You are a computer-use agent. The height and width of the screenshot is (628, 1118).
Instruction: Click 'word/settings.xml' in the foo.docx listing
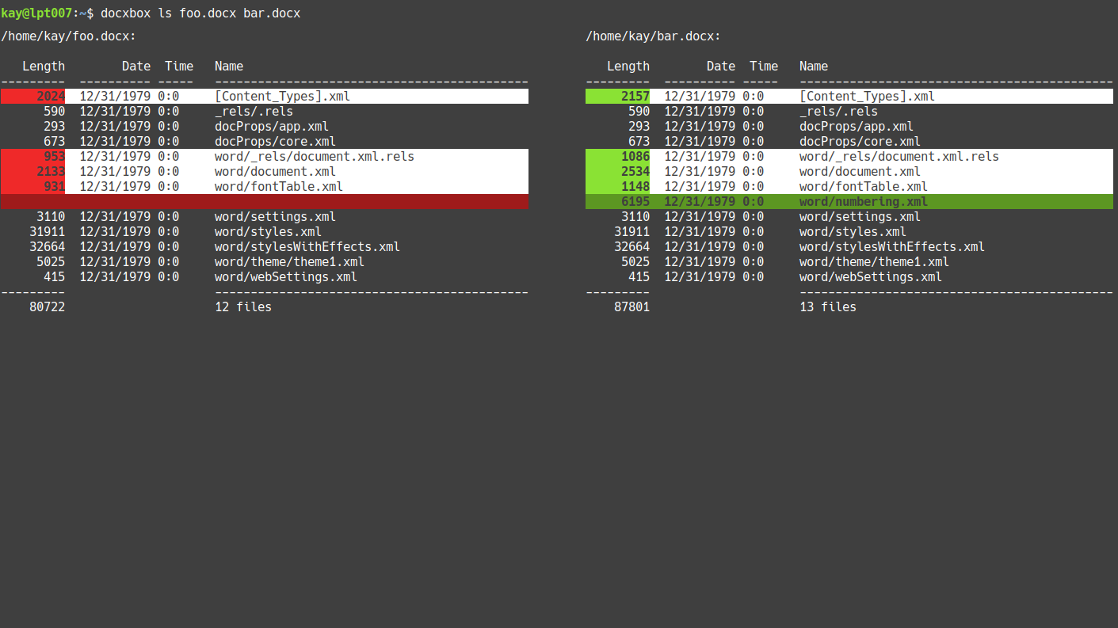(x=275, y=217)
